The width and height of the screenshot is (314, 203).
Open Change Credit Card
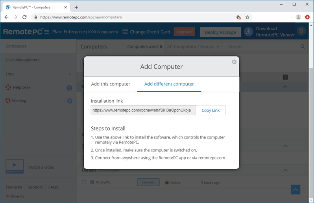pyautogui.click(x=146, y=32)
